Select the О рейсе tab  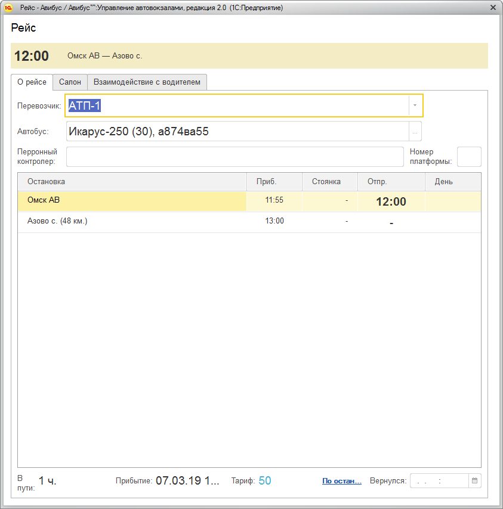32,82
